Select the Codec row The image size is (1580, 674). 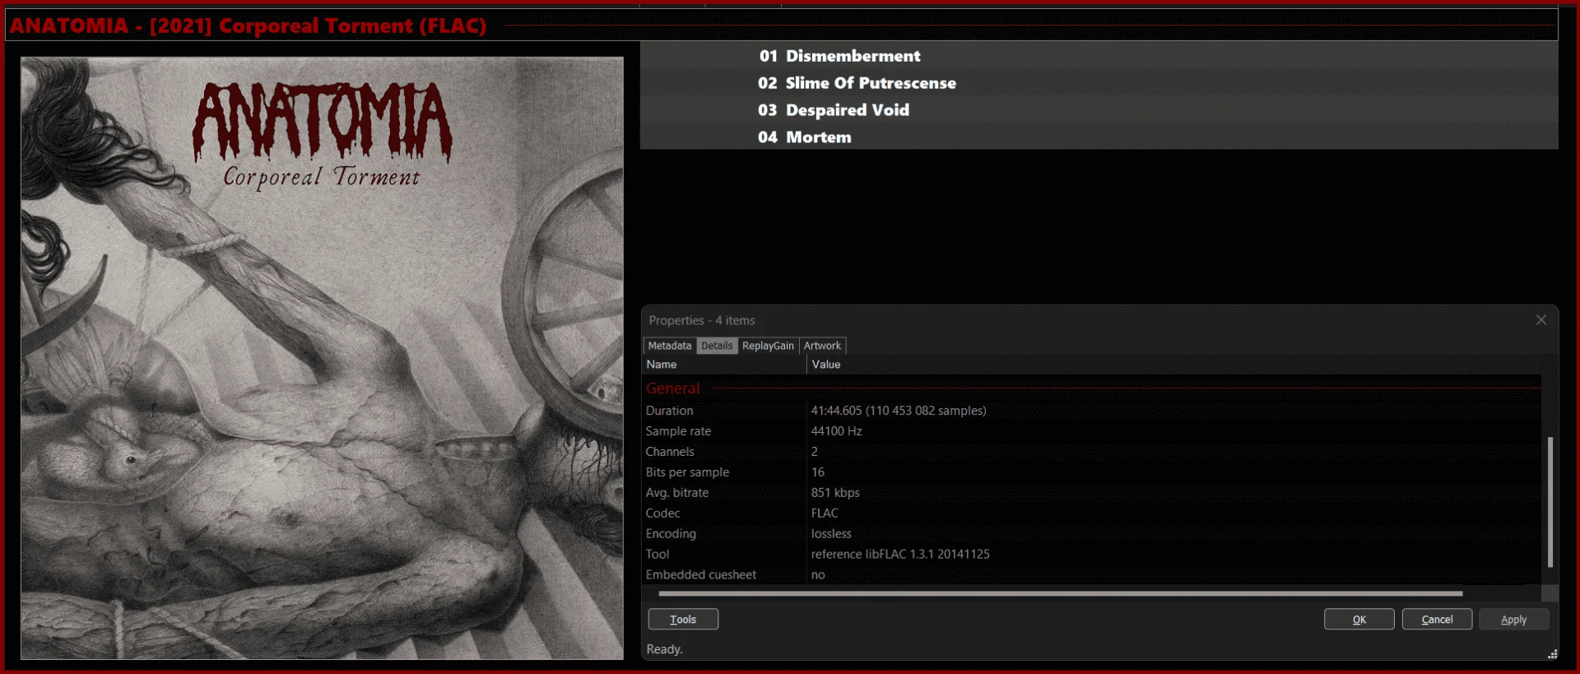[1091, 514]
